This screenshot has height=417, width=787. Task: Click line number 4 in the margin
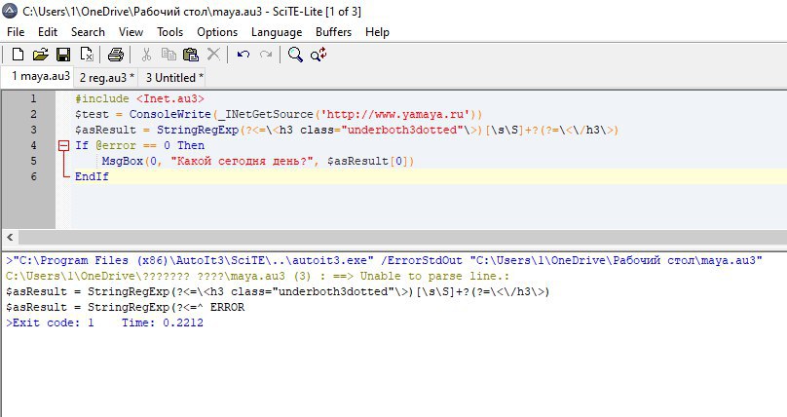click(x=33, y=145)
